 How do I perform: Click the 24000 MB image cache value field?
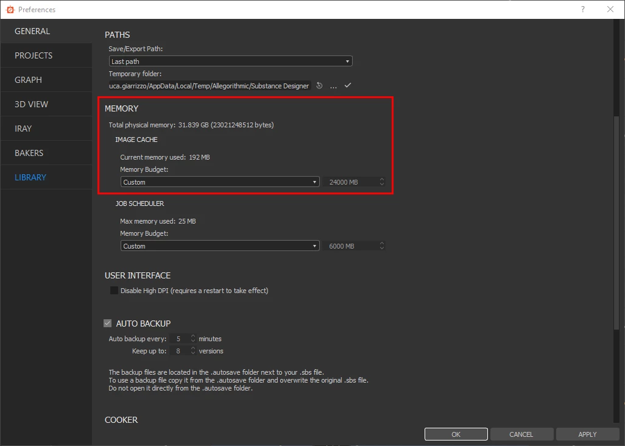pyautogui.click(x=354, y=182)
